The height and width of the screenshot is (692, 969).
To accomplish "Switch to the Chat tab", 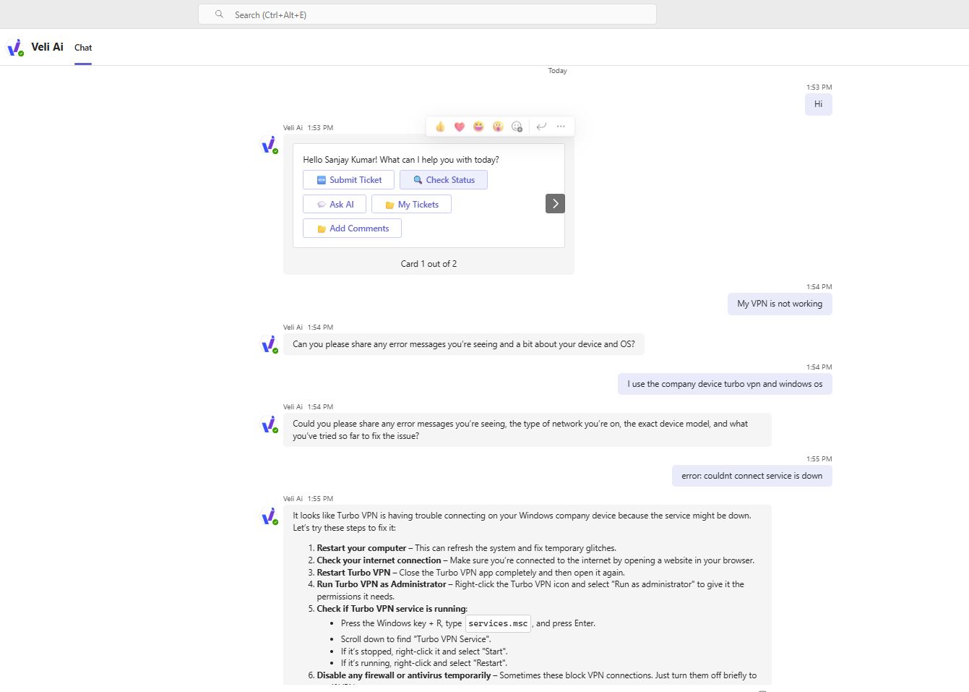I will 82,47.
